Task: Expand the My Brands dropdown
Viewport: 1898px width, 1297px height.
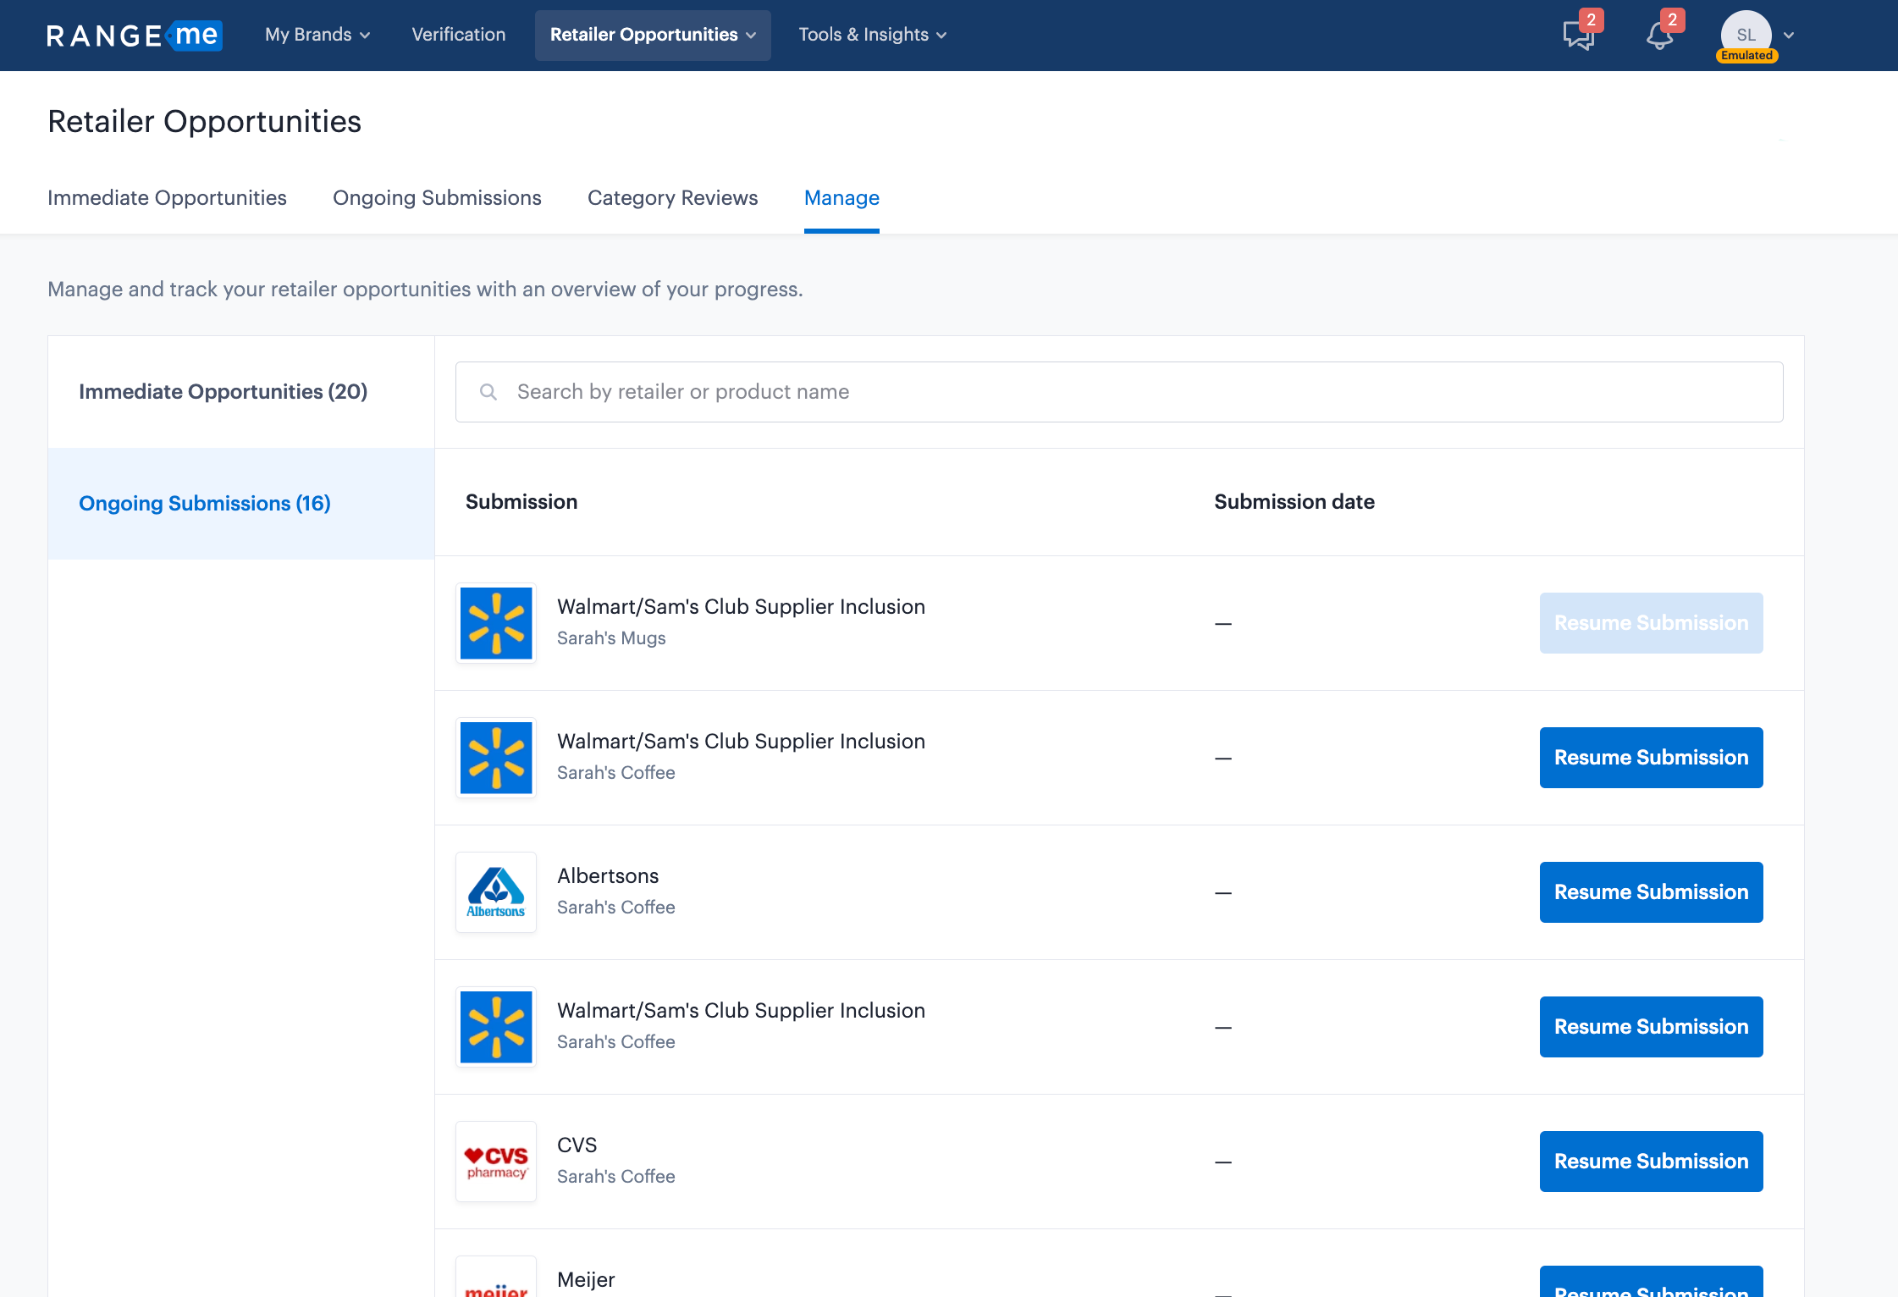Action: coord(317,35)
